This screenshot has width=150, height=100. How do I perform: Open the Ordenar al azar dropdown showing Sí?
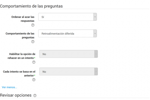[x=67, y=17]
